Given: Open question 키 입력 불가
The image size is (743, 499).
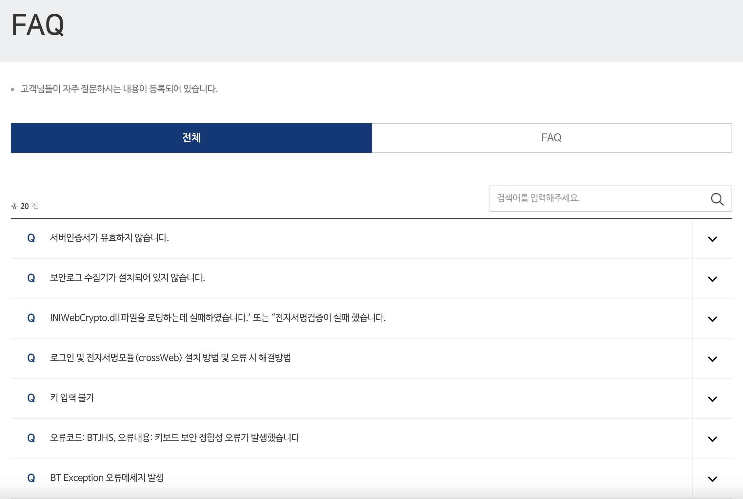Looking at the screenshot, I should click(x=72, y=398).
